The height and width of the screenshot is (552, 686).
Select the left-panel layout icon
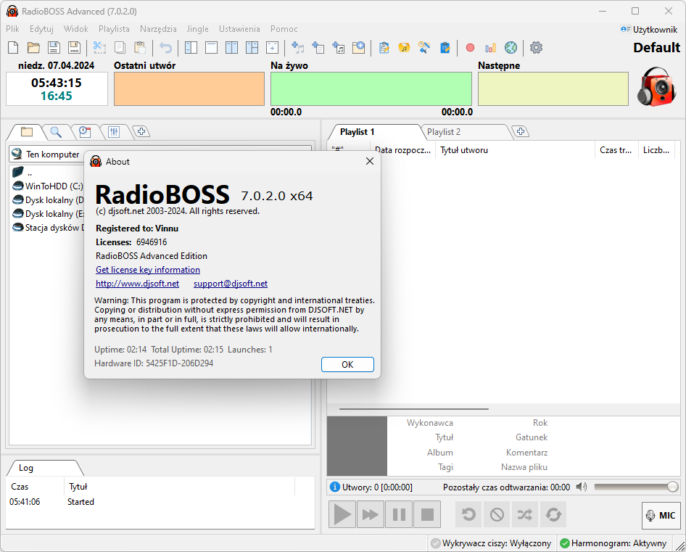click(x=191, y=47)
